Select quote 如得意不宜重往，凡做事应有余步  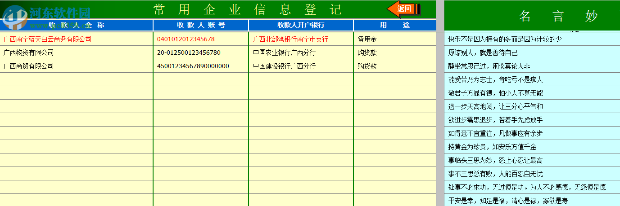[x=532, y=133]
